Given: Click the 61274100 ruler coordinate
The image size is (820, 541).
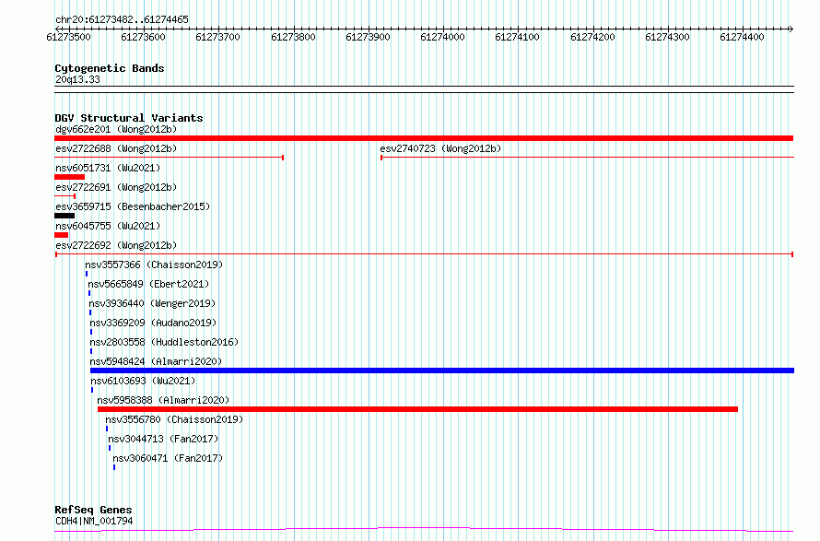Looking at the screenshot, I should tap(517, 37).
